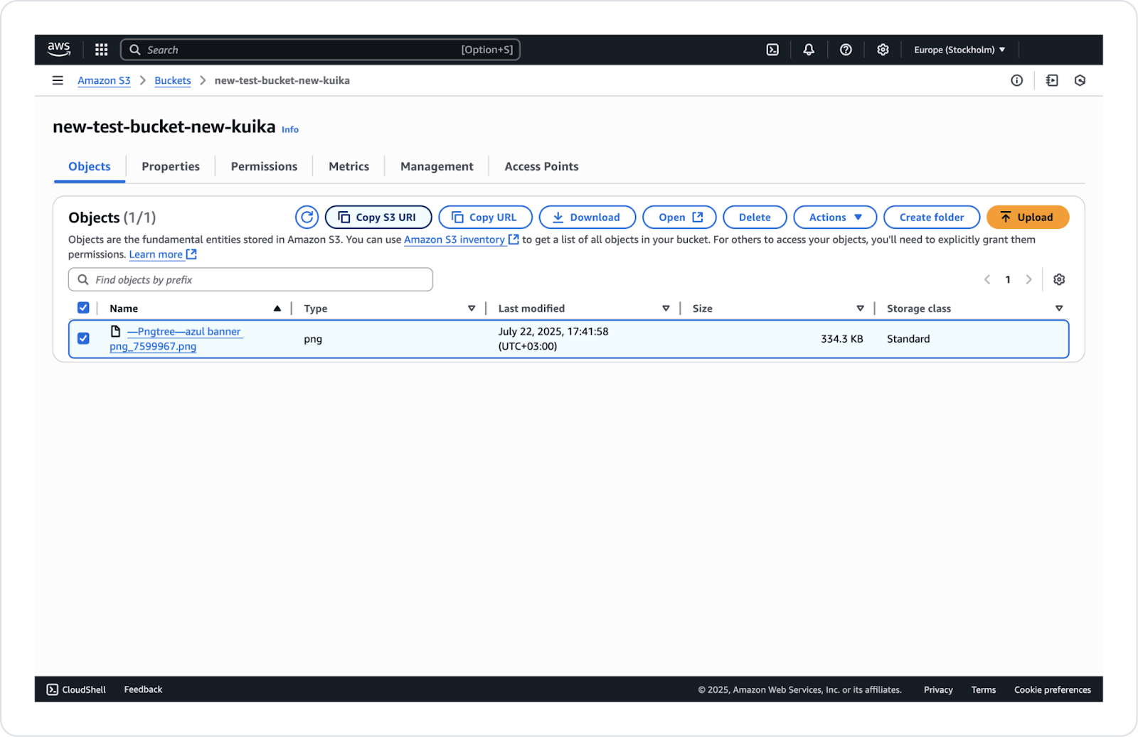The width and height of the screenshot is (1138, 737).
Task: Click the 334.3 KB size cell
Action: coord(842,339)
